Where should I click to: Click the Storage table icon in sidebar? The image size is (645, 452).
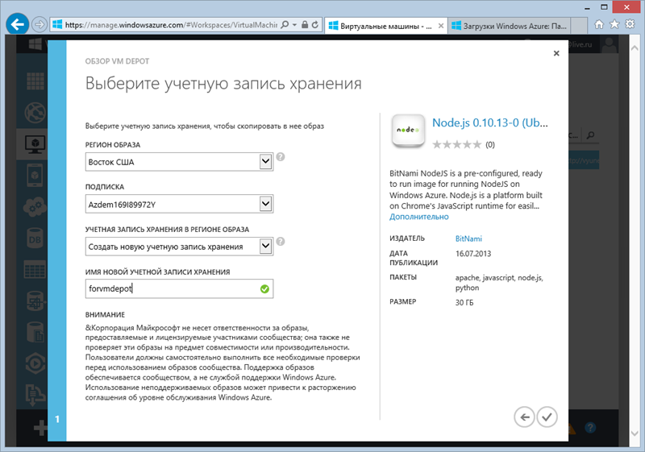35,270
